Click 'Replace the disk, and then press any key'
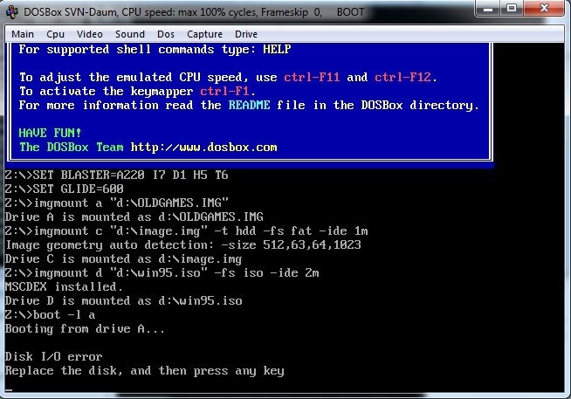 point(145,371)
